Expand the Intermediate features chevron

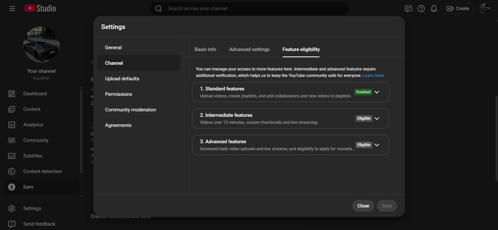coord(377,119)
